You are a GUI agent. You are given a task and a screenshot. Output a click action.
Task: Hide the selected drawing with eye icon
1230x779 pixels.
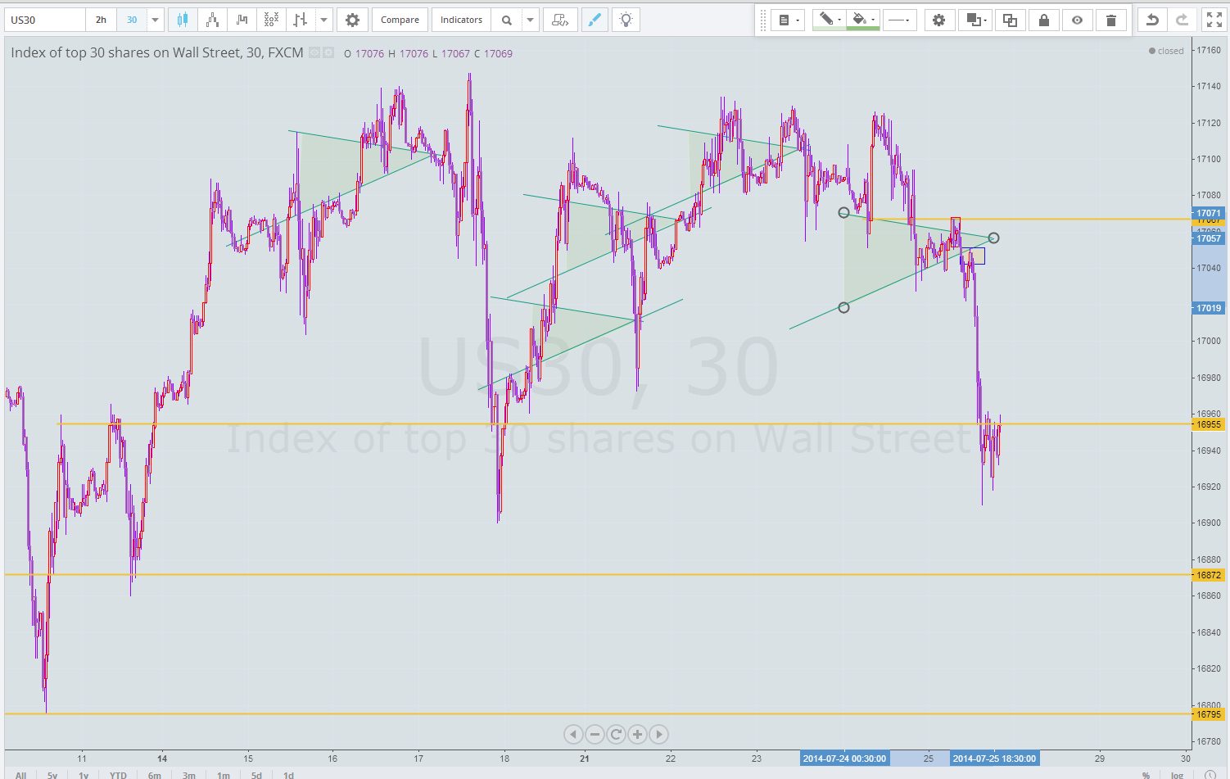(1077, 20)
